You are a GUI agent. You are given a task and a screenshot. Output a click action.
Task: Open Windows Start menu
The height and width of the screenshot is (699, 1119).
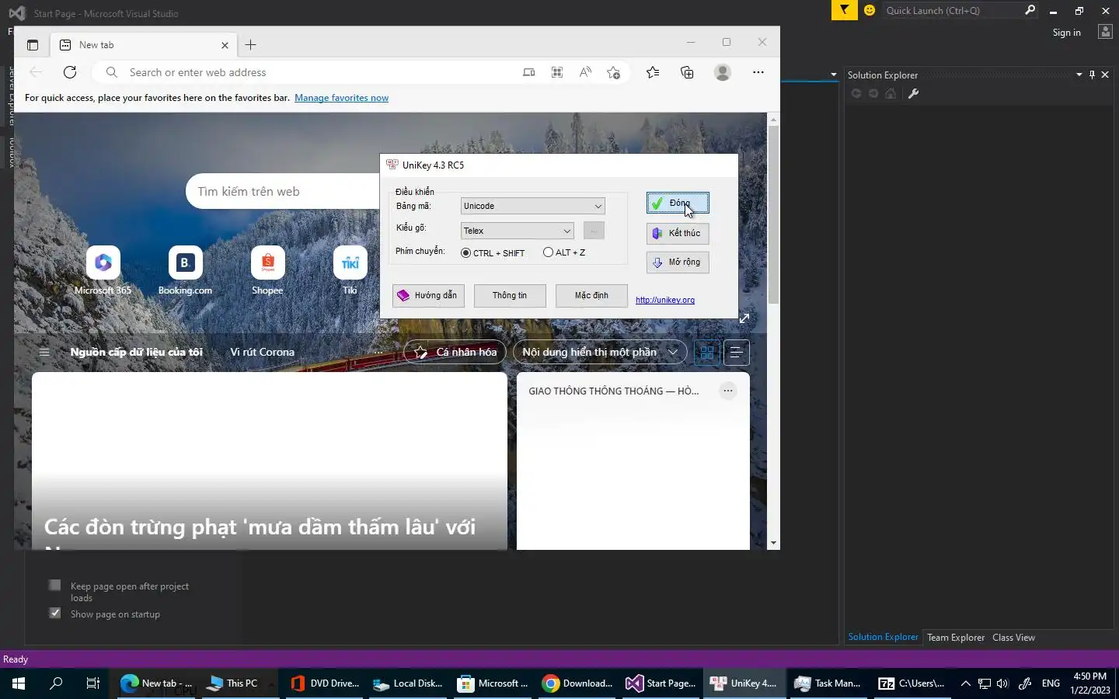click(19, 683)
